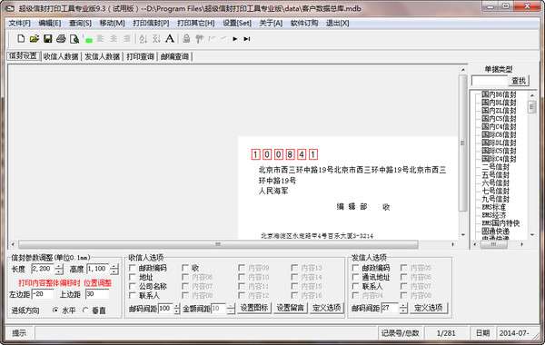Click the open folder toolbar icon
The height and width of the screenshot is (345, 545).
click(35, 38)
